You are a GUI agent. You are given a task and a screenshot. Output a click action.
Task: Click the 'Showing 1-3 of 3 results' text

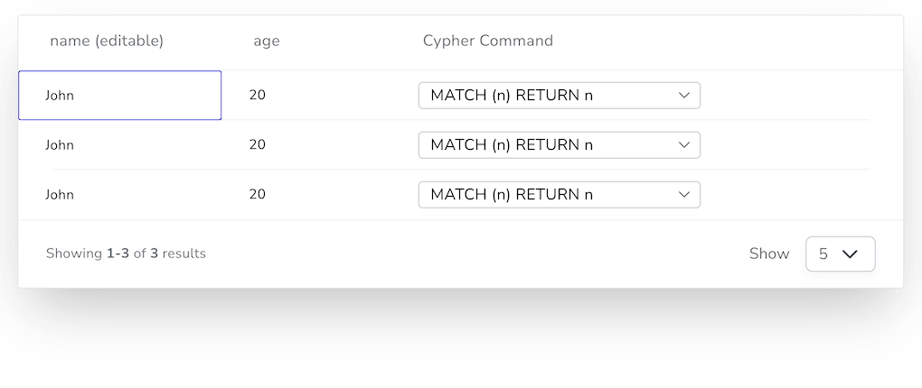[126, 254]
